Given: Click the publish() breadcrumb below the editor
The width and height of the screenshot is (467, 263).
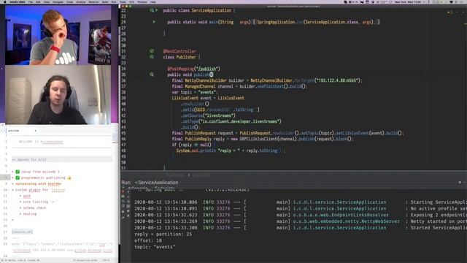Looking at the screenshot, I should coord(201,175).
